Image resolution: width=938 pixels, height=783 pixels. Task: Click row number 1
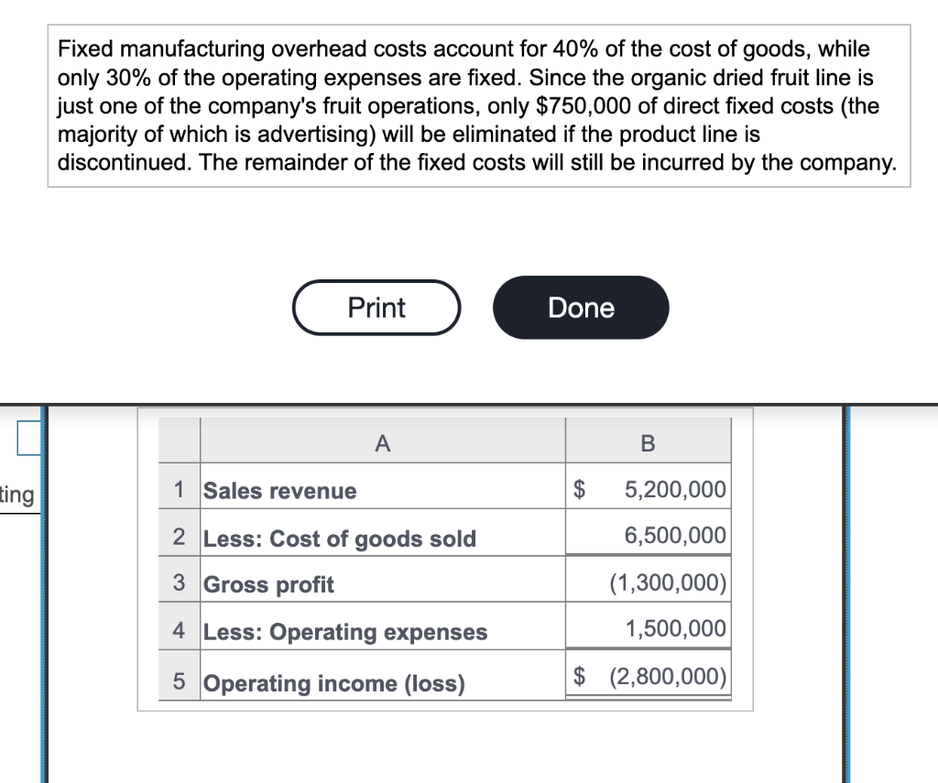coord(179,490)
